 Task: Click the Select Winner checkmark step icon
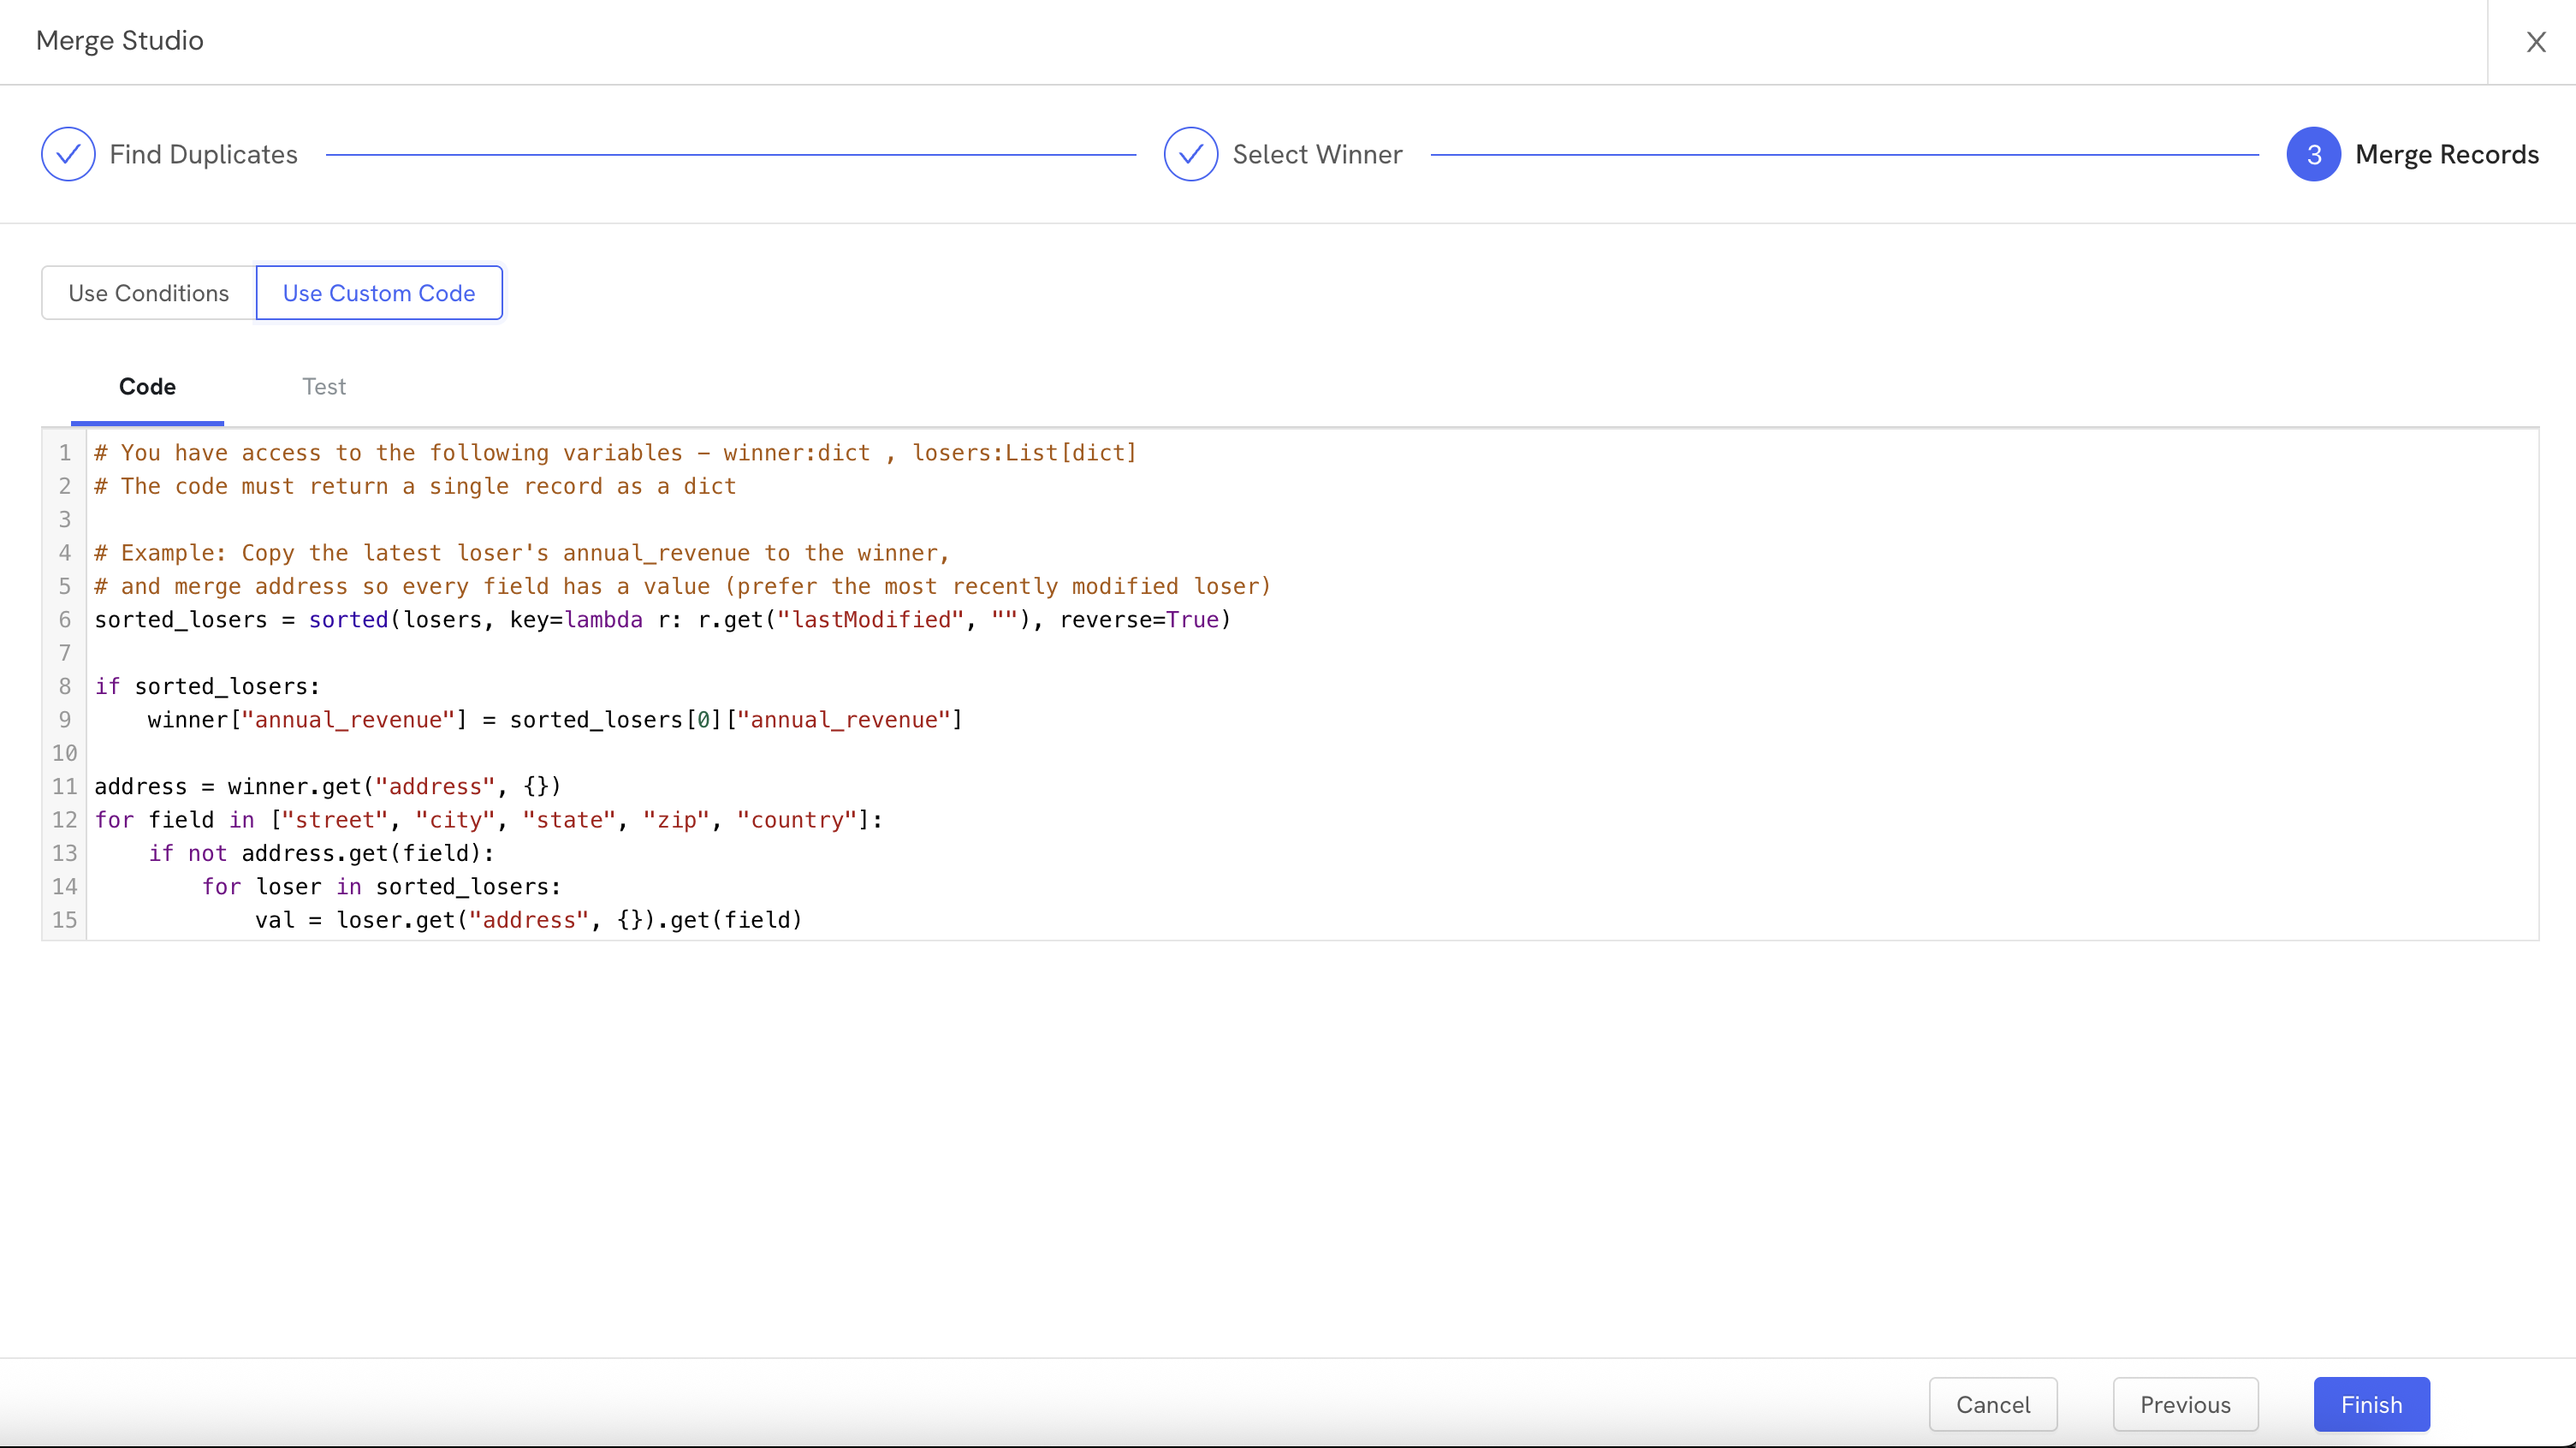[1191, 154]
